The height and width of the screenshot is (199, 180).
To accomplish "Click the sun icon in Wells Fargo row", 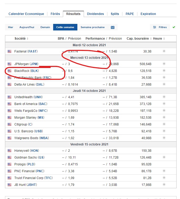I will click(x=164, y=111).
